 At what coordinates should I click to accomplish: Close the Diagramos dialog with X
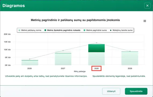click(x=147, y=6)
